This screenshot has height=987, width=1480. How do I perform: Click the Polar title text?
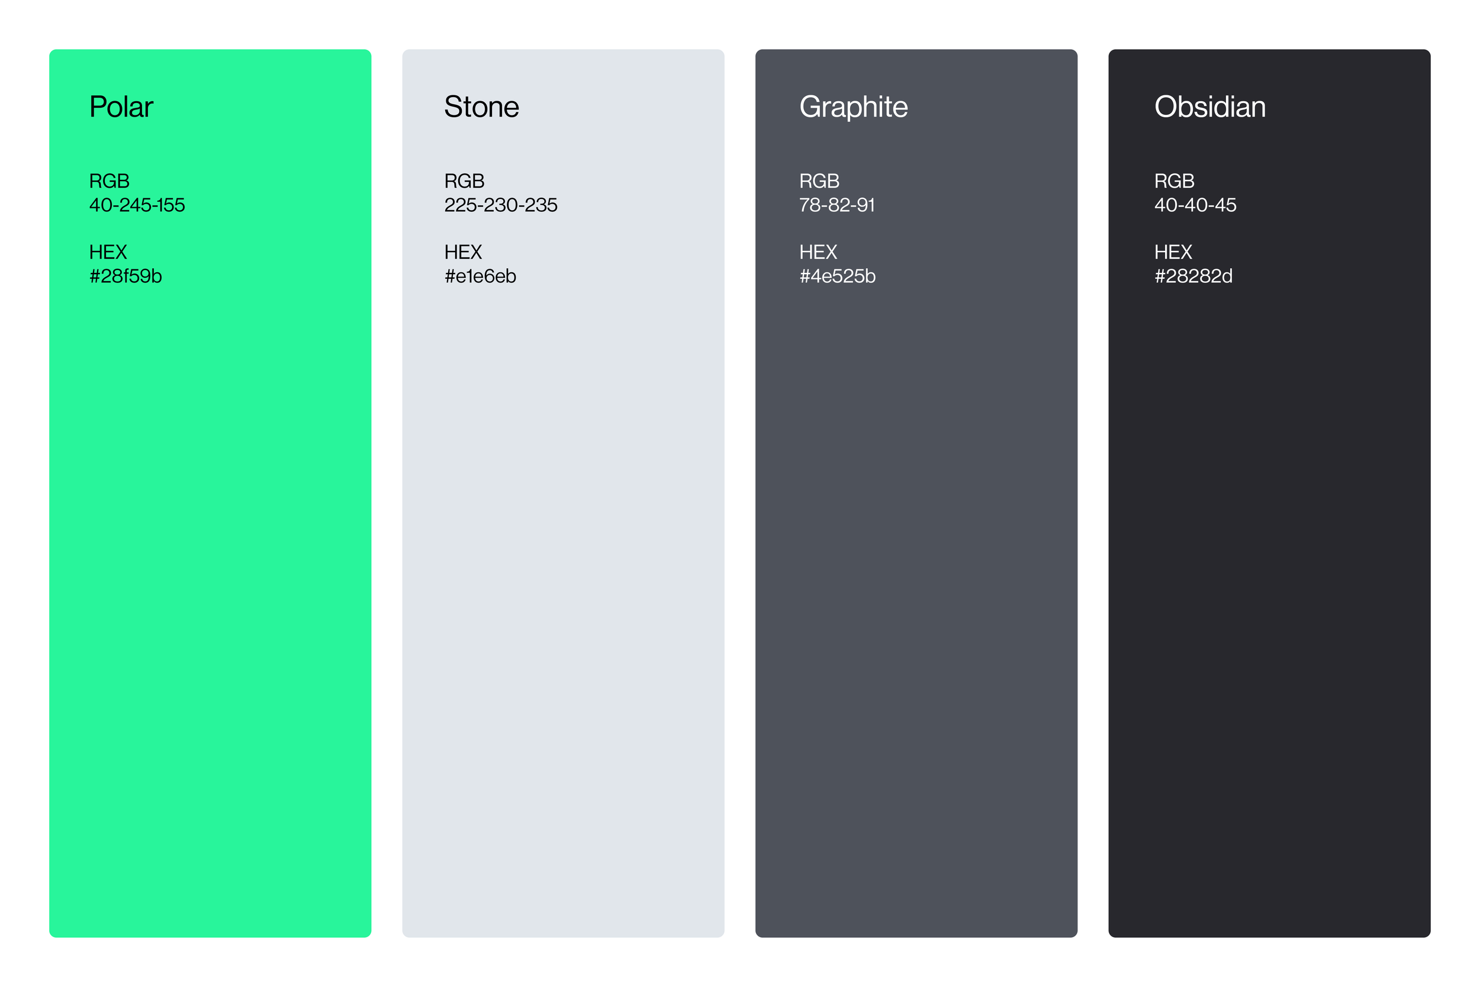point(121,107)
